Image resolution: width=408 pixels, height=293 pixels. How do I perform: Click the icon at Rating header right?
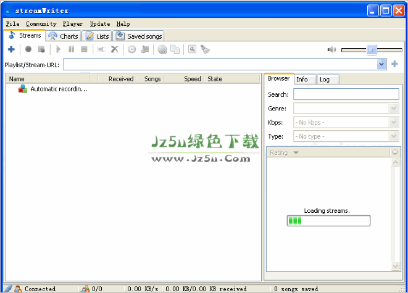pyautogui.click(x=395, y=152)
